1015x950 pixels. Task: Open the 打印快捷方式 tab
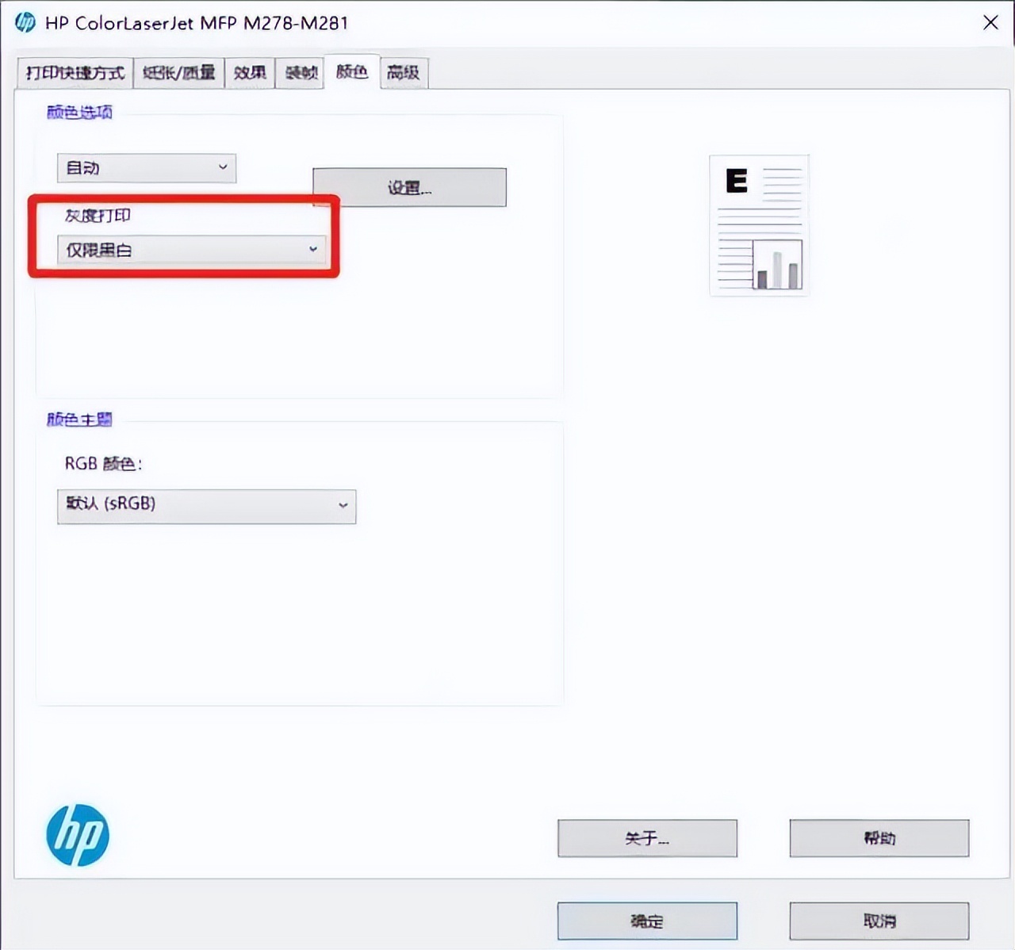click(x=75, y=73)
